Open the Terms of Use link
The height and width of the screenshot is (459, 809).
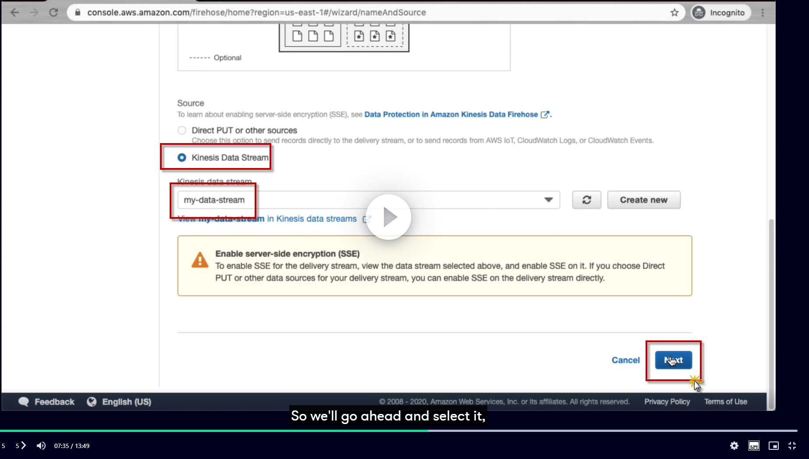tap(726, 402)
